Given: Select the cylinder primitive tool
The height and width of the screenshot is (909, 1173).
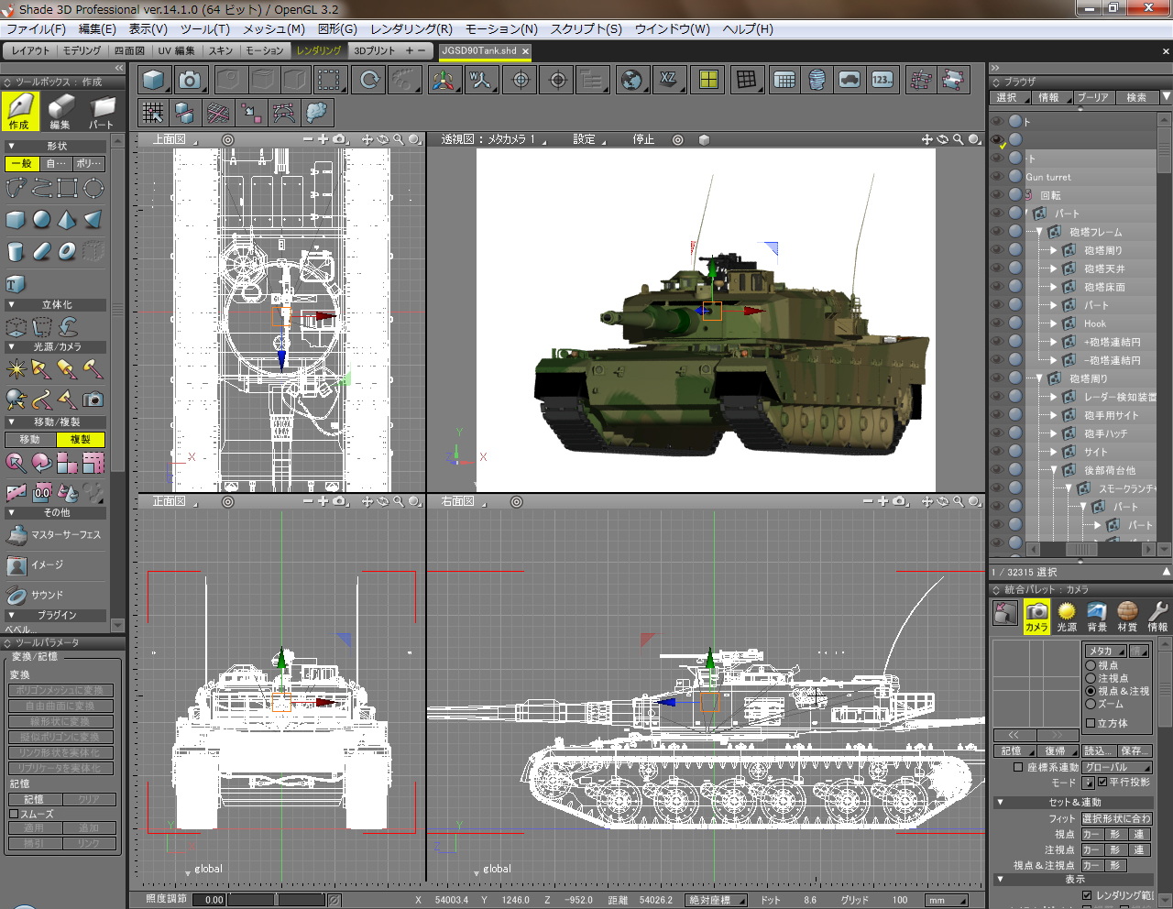Looking at the screenshot, I should pyautogui.click(x=16, y=251).
